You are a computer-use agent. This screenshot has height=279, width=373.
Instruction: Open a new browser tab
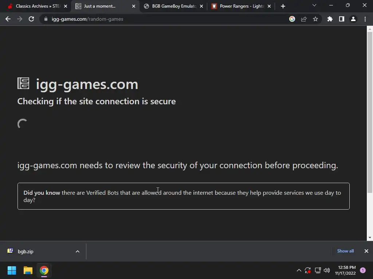point(283,6)
